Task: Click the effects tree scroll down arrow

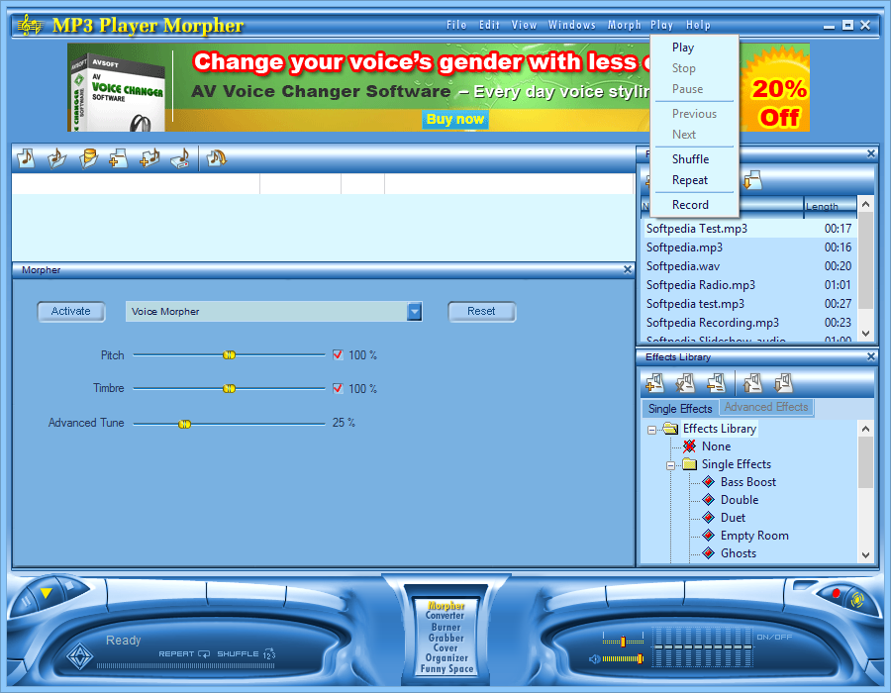Action: (x=865, y=555)
